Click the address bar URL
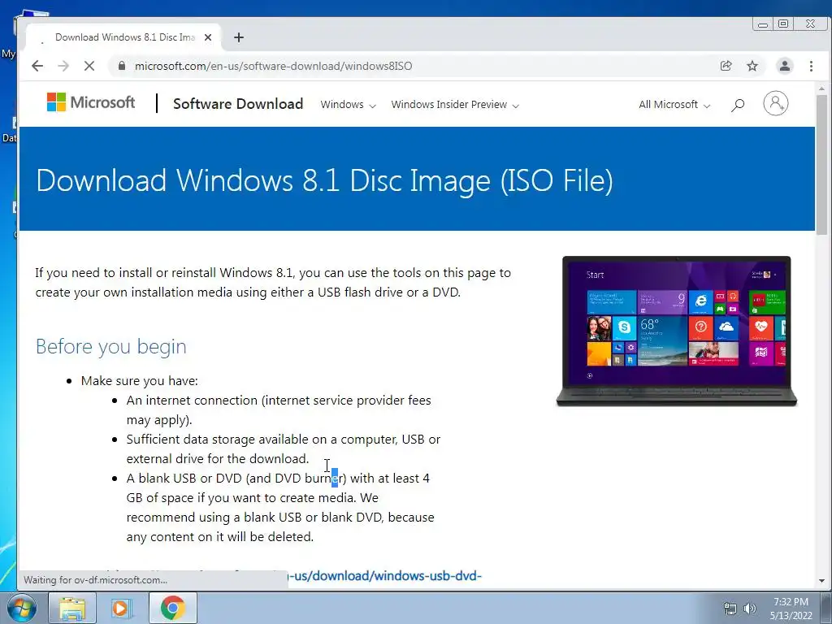Viewport: 832px width, 624px height. 273,66
